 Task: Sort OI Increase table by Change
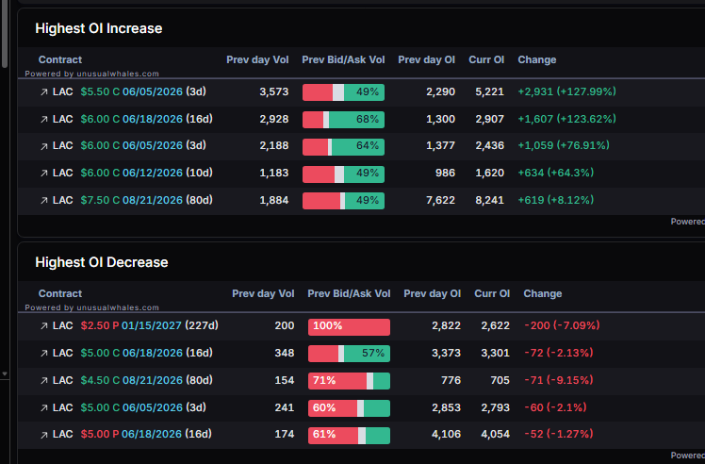(537, 59)
